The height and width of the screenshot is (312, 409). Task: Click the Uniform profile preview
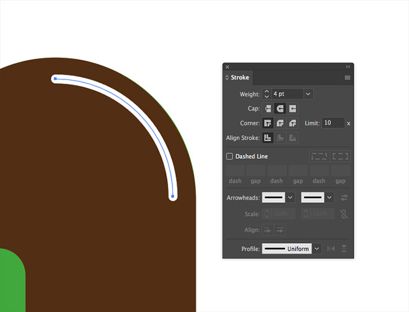pyautogui.click(x=287, y=249)
